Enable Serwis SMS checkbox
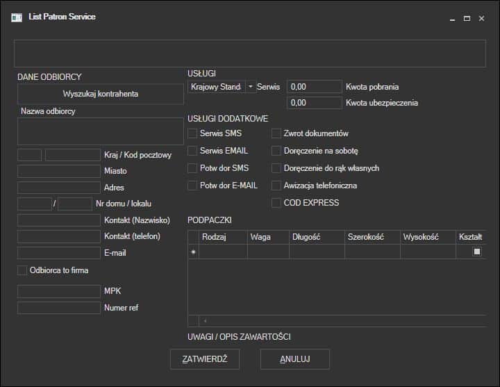The height and width of the screenshot is (387, 500). [192, 133]
